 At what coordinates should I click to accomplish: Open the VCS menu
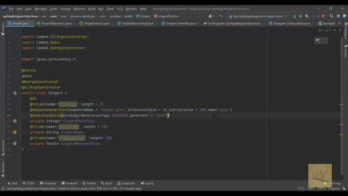(x=120, y=9)
